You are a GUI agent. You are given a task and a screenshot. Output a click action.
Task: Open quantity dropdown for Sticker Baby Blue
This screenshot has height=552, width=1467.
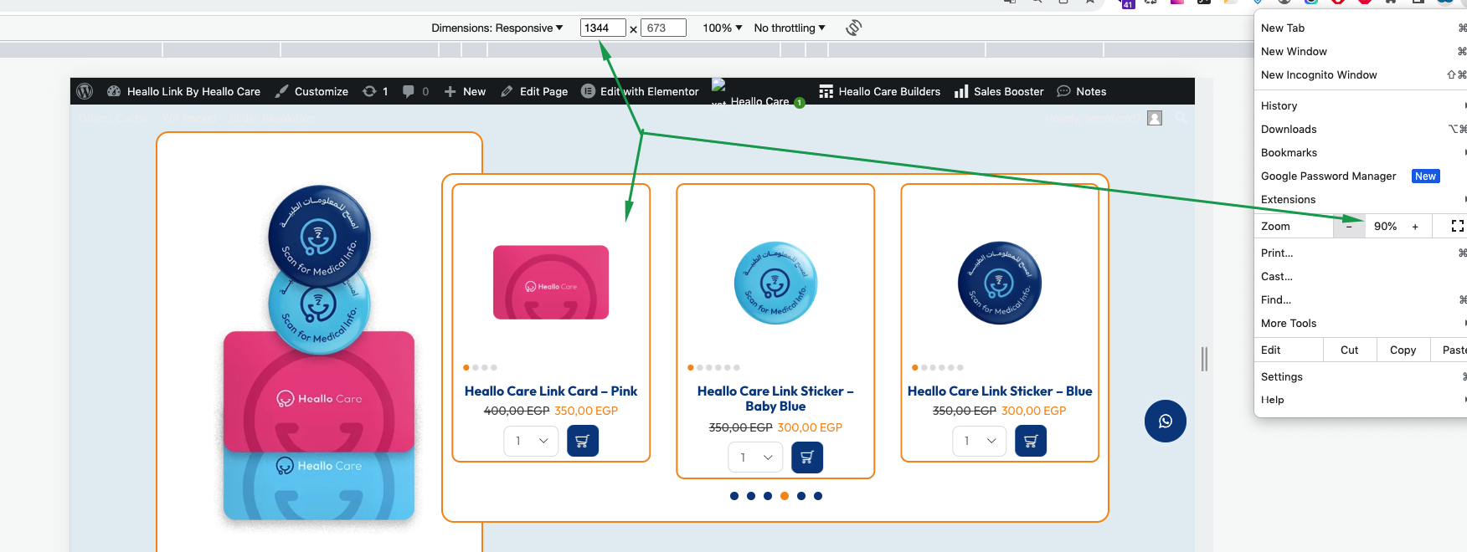[755, 457]
